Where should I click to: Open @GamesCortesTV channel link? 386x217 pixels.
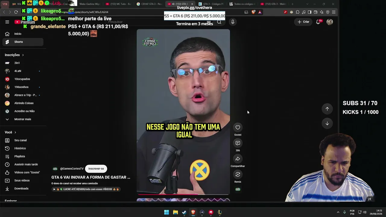(72, 169)
